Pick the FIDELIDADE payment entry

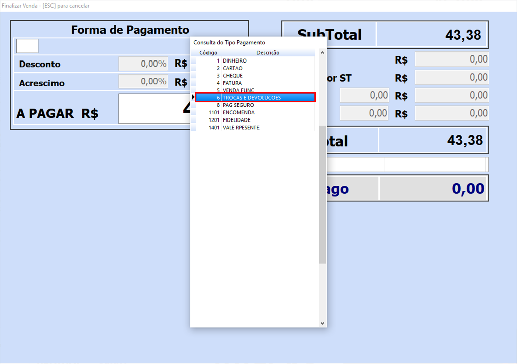tap(236, 120)
